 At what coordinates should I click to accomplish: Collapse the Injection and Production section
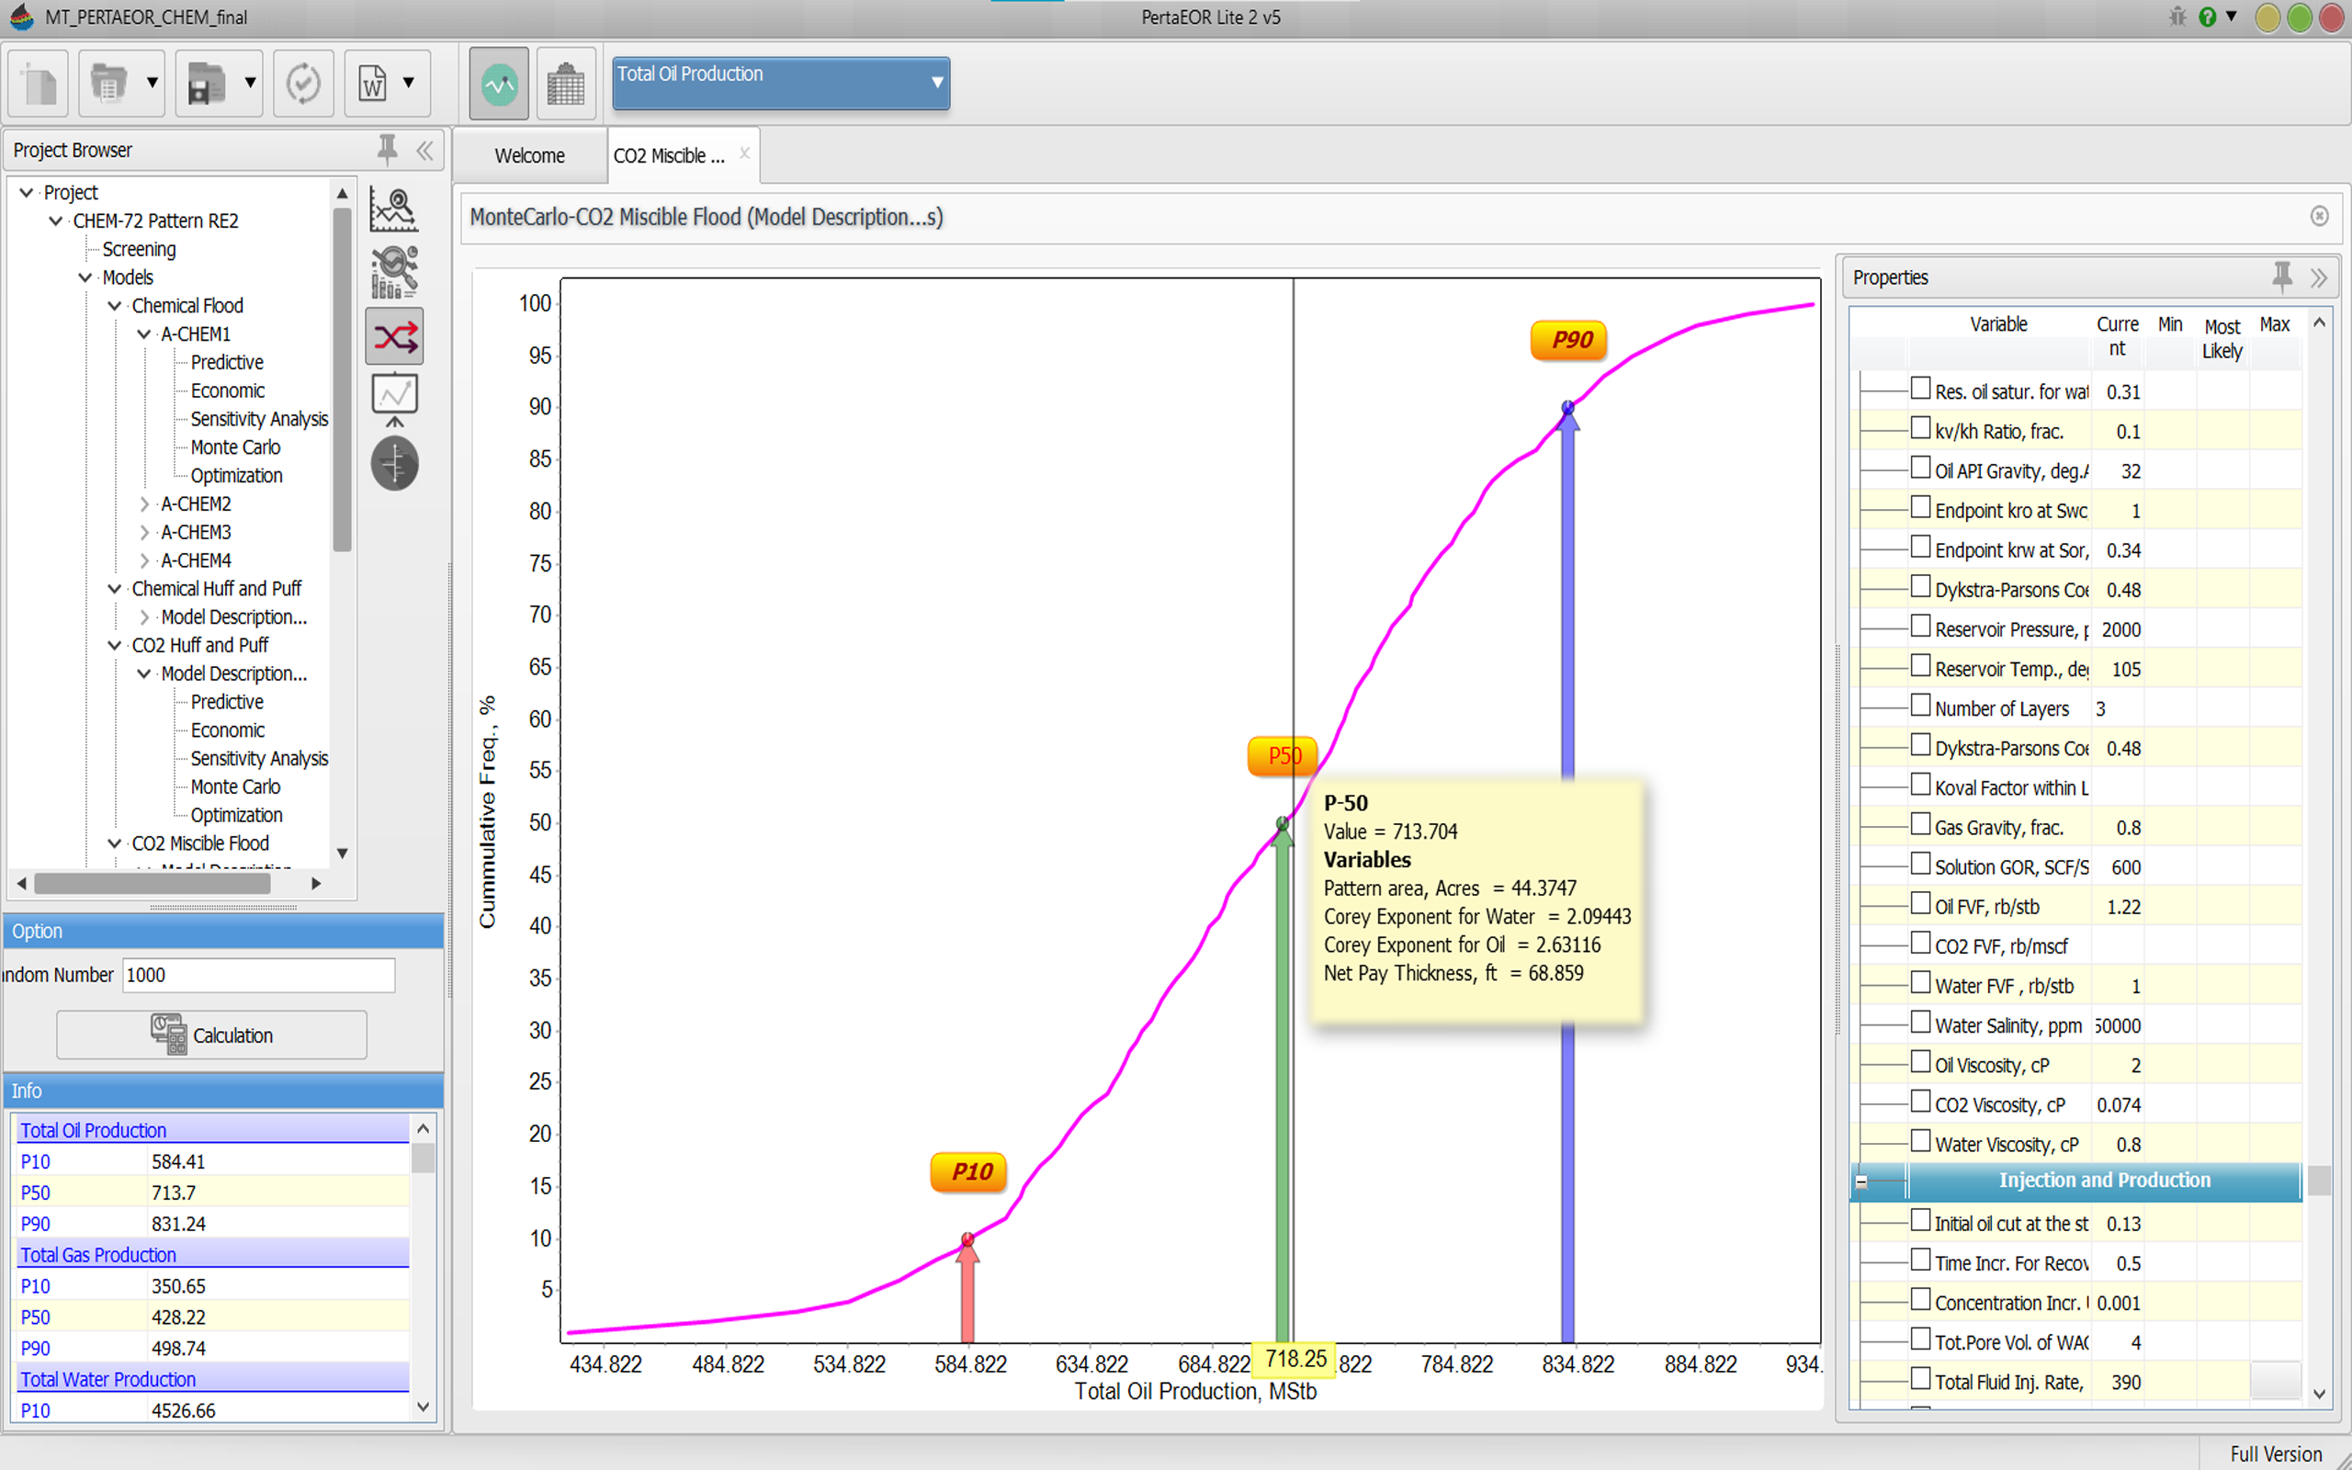[x=1861, y=1182]
